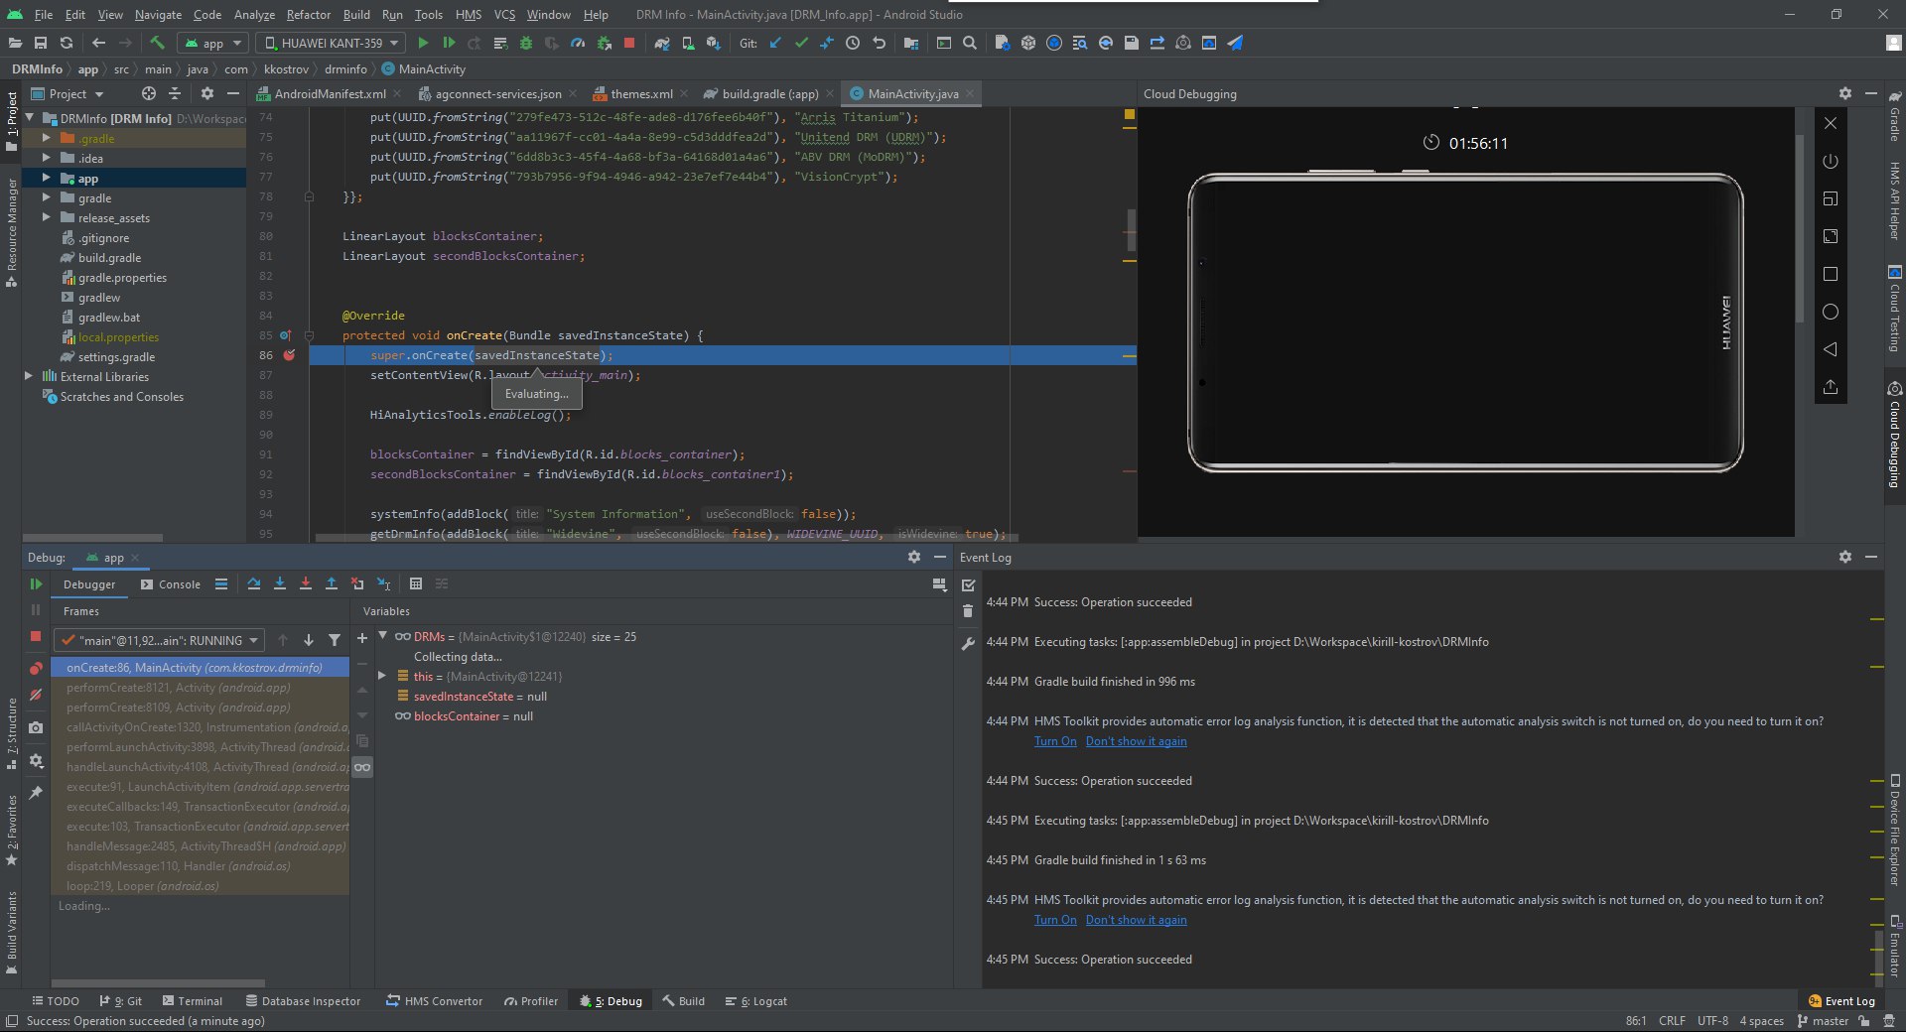1906x1032 pixels.
Task: Stop the debug session with red square
Action: pos(36,636)
